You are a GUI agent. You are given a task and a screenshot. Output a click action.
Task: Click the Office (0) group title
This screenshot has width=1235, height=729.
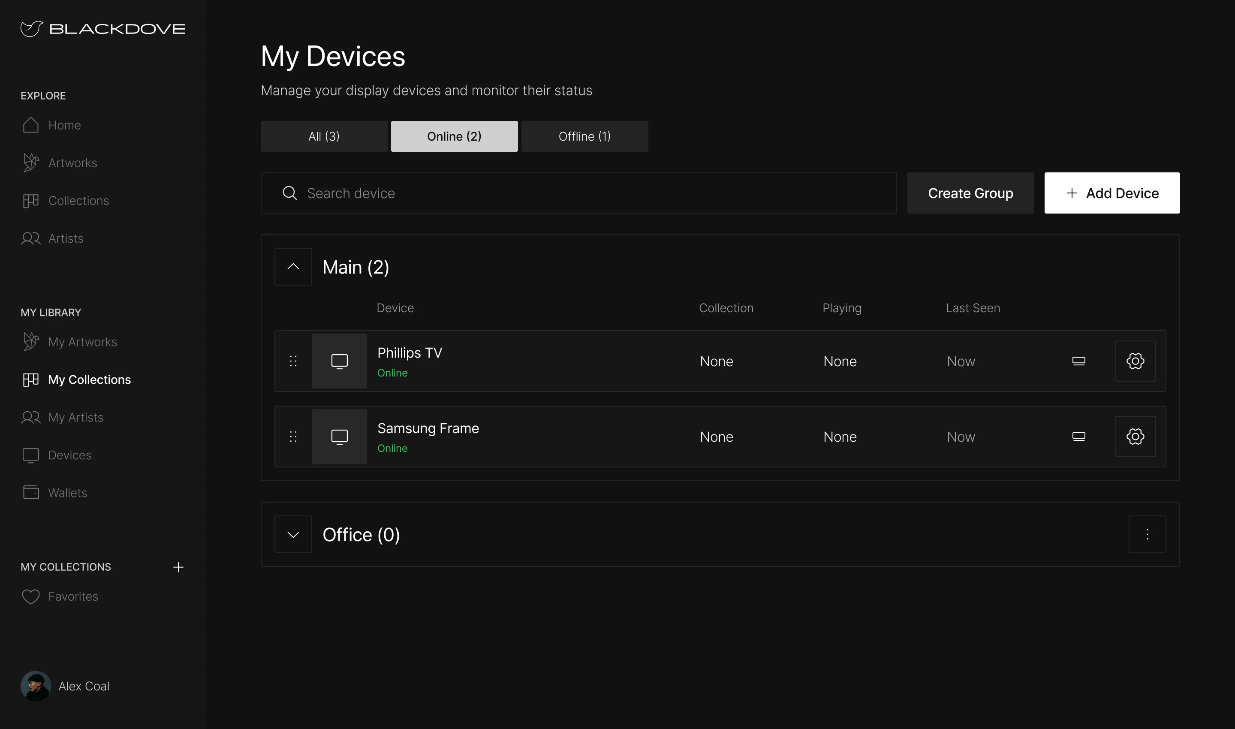(x=361, y=535)
